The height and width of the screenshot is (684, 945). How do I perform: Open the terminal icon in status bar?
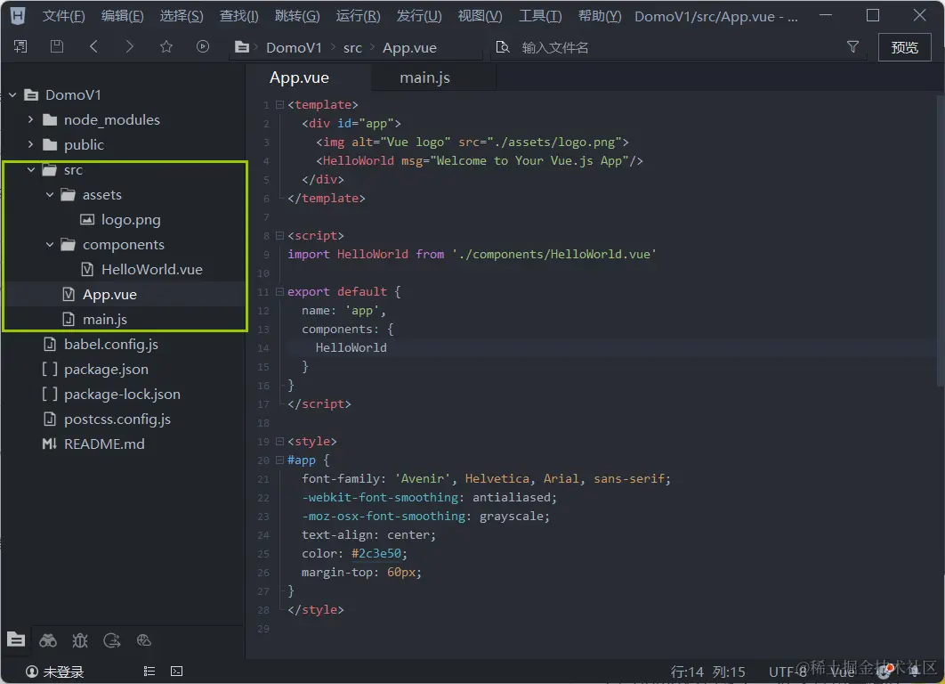(x=176, y=672)
